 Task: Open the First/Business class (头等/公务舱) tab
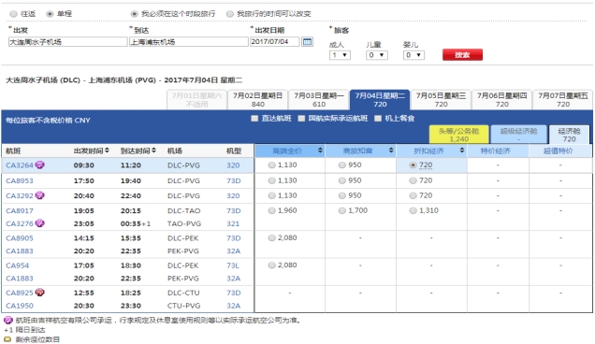tap(459, 135)
